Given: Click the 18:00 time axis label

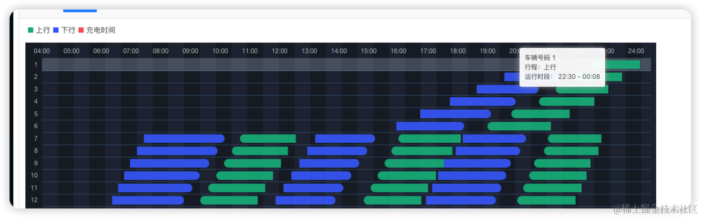Looking at the screenshot, I should point(458,51).
